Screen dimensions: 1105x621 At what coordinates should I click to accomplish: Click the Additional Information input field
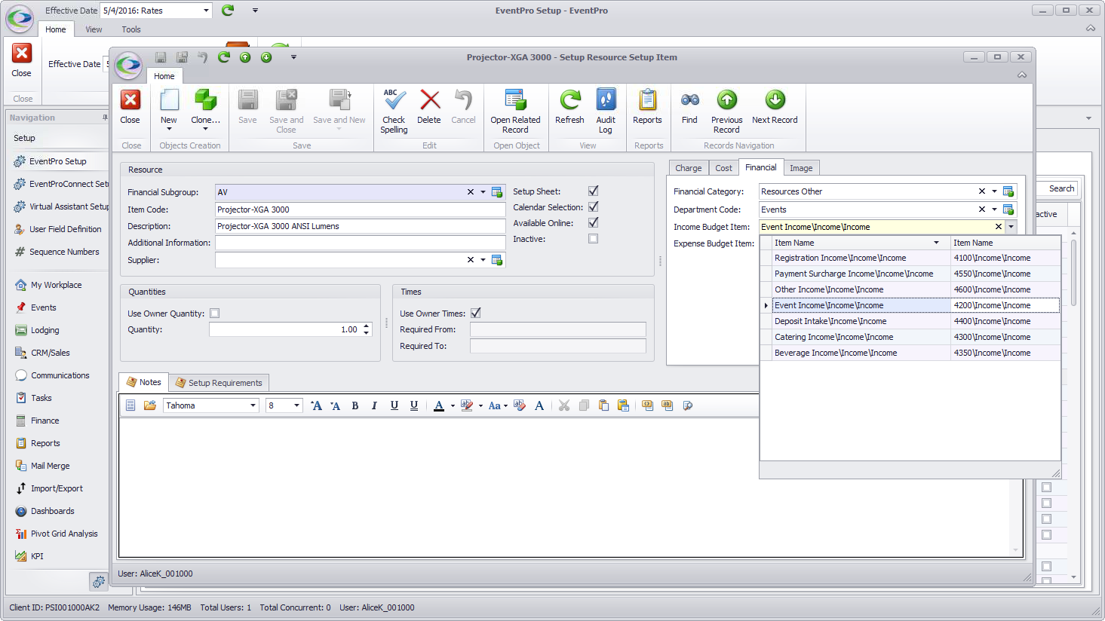point(360,243)
